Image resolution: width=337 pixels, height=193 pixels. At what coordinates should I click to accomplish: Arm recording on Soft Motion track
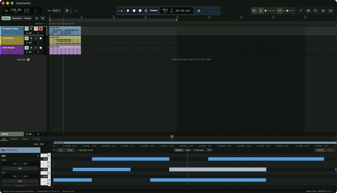pyautogui.click(x=41, y=48)
